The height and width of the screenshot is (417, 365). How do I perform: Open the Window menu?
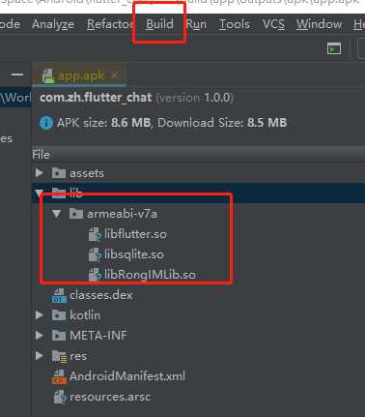(319, 24)
